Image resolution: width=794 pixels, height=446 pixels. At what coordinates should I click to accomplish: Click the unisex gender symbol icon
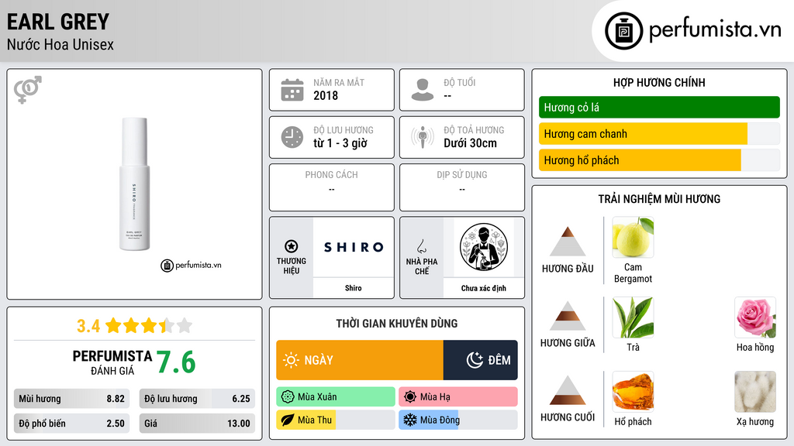(x=28, y=90)
